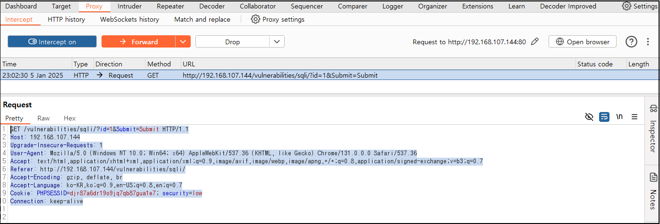Open the editor hamburger menu icon
The width and height of the screenshot is (660, 224).
(x=635, y=117)
